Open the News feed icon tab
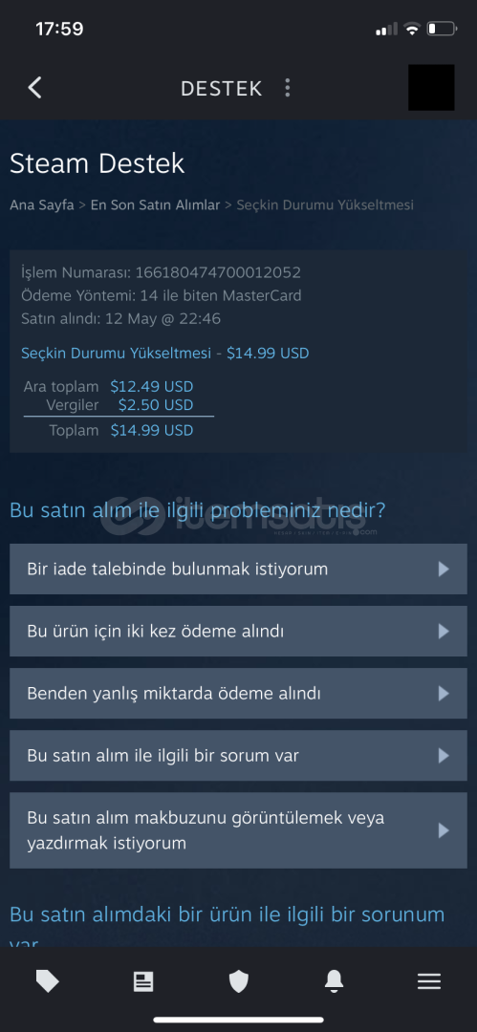 tap(143, 982)
